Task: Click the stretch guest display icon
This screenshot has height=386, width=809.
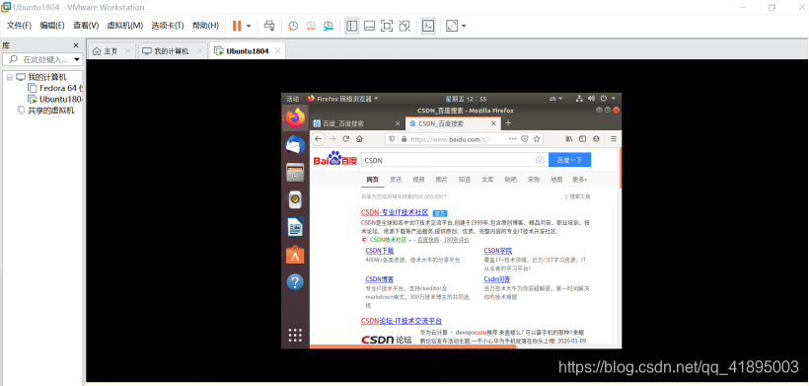Action: 452,26
